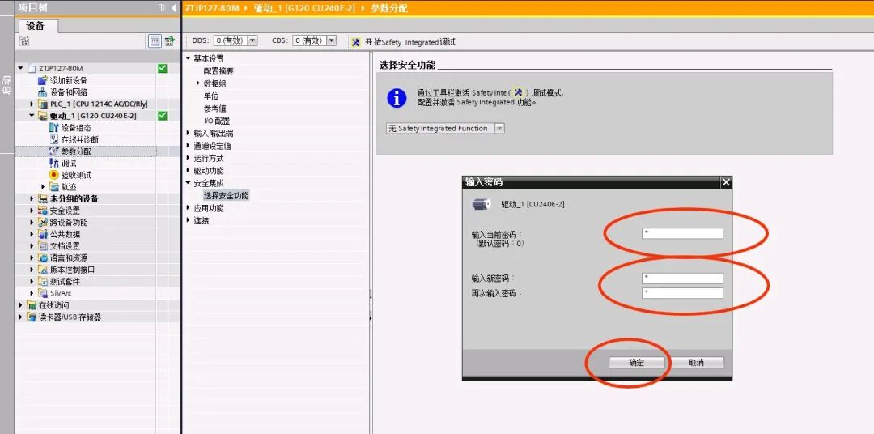Expand the 连接 (connections) section
The image size is (874, 434).
tap(189, 220)
